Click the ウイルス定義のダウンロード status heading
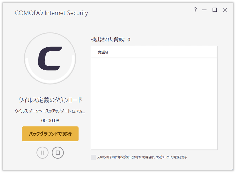236x173 pixels. pyautogui.click(x=50, y=100)
